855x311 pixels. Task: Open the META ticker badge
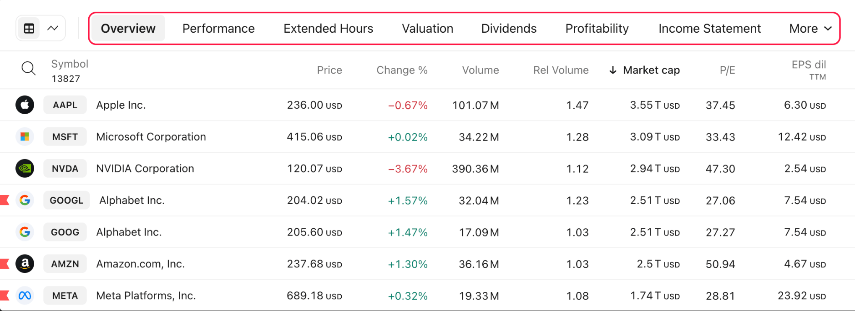click(x=65, y=296)
